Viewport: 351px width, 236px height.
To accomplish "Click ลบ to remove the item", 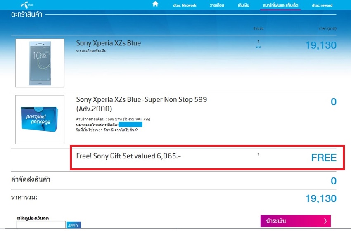I will [259, 47].
